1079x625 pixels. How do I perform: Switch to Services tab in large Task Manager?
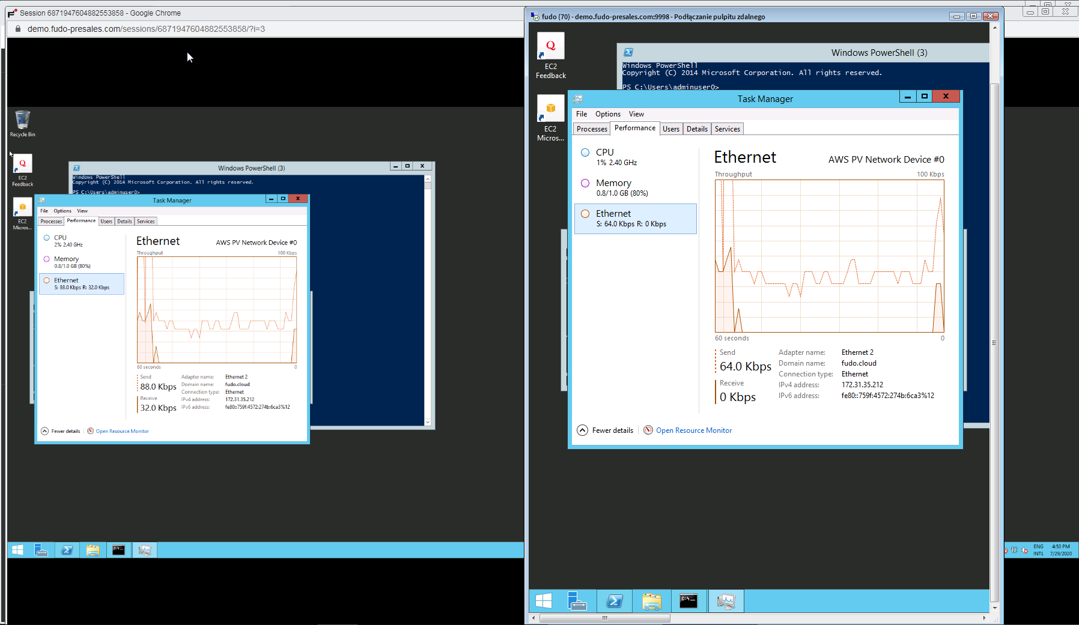(728, 129)
